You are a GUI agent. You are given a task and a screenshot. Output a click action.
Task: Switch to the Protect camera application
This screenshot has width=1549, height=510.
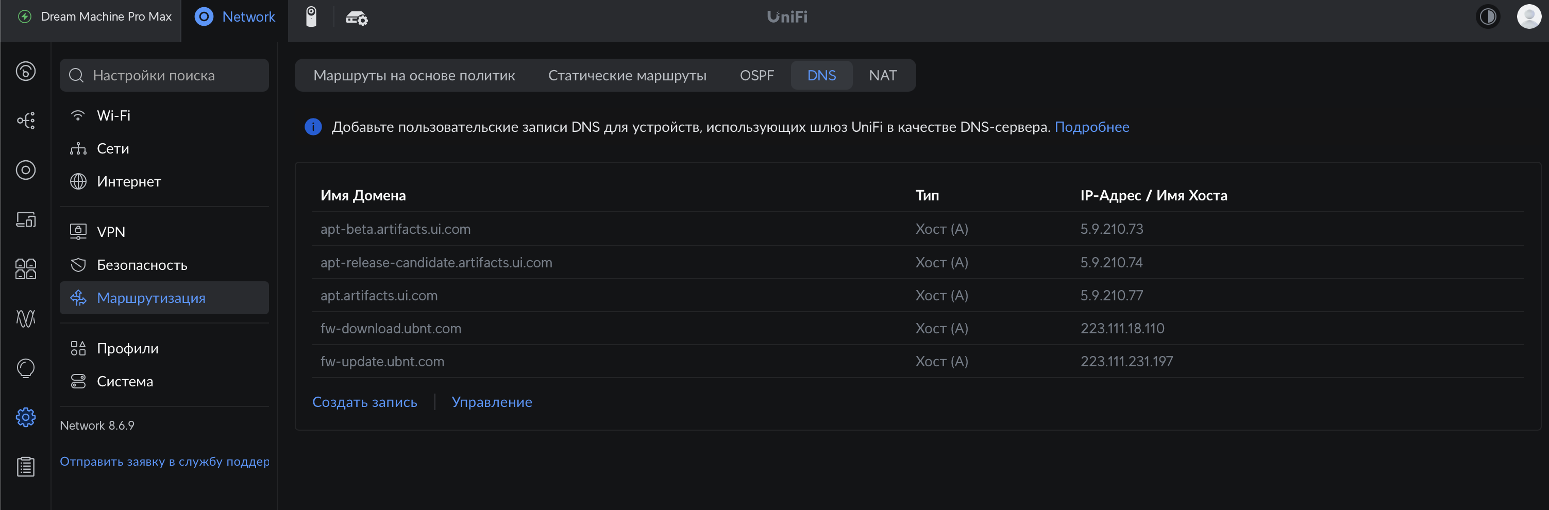(x=311, y=17)
